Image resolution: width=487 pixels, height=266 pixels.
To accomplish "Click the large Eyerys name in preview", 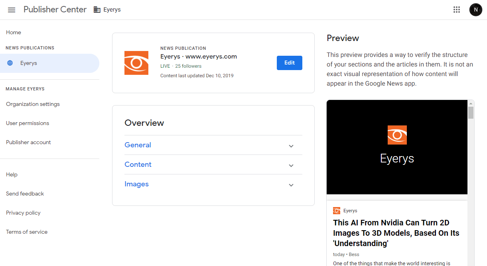I will [x=397, y=158].
